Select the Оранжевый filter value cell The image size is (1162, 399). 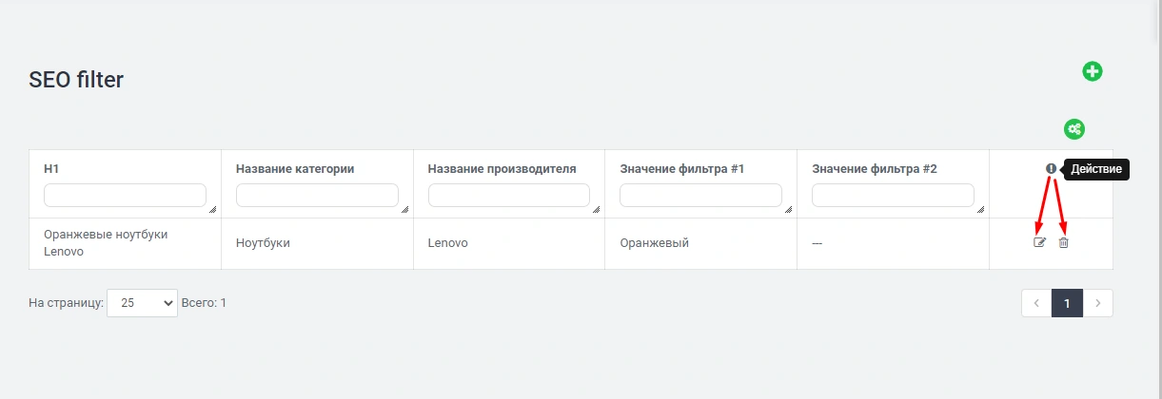coord(654,243)
